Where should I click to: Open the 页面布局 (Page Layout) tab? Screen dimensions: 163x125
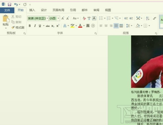(58, 10)
